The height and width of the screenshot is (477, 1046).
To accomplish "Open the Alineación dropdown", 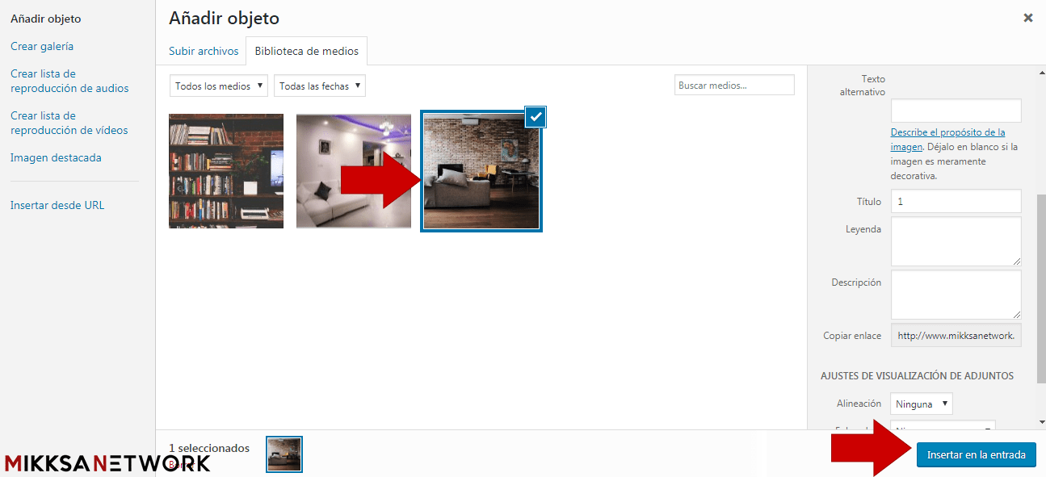I will tap(921, 404).
